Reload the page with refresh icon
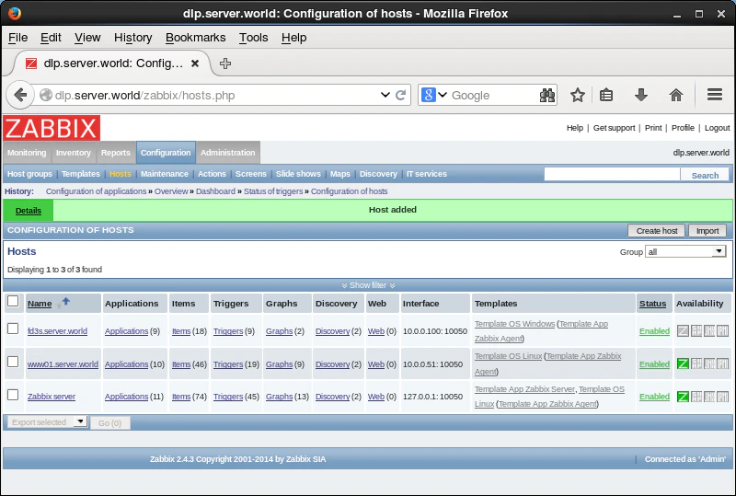 pyautogui.click(x=400, y=96)
